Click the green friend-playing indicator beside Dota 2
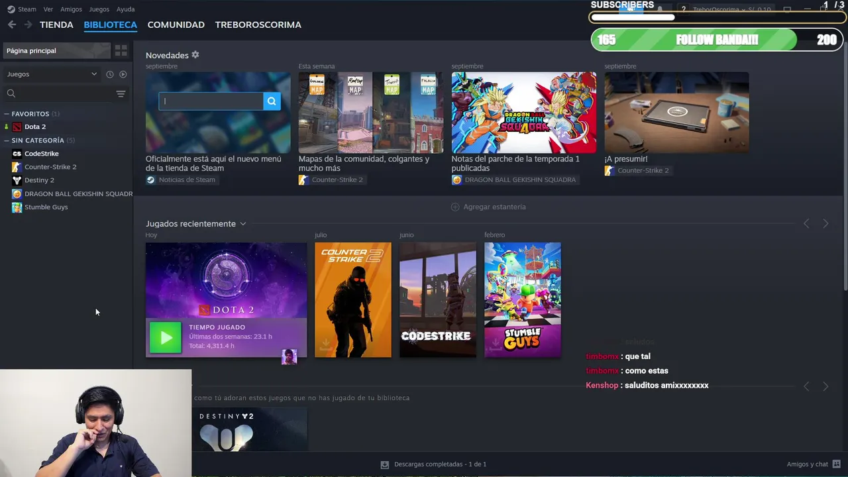 6,127
